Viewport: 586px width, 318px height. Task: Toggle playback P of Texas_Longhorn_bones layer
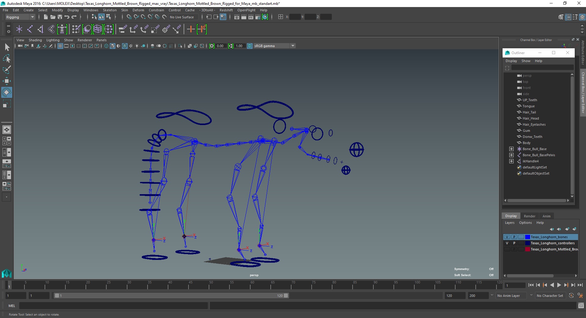[514, 237]
